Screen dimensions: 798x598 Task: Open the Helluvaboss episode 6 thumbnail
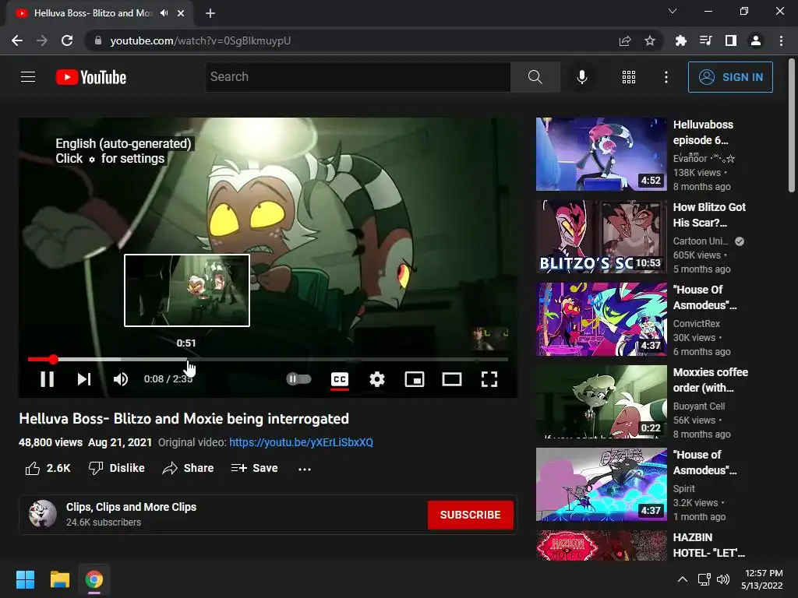(601, 154)
